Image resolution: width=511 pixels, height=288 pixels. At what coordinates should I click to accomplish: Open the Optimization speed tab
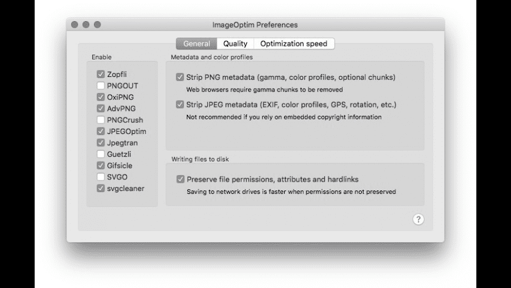click(x=294, y=43)
